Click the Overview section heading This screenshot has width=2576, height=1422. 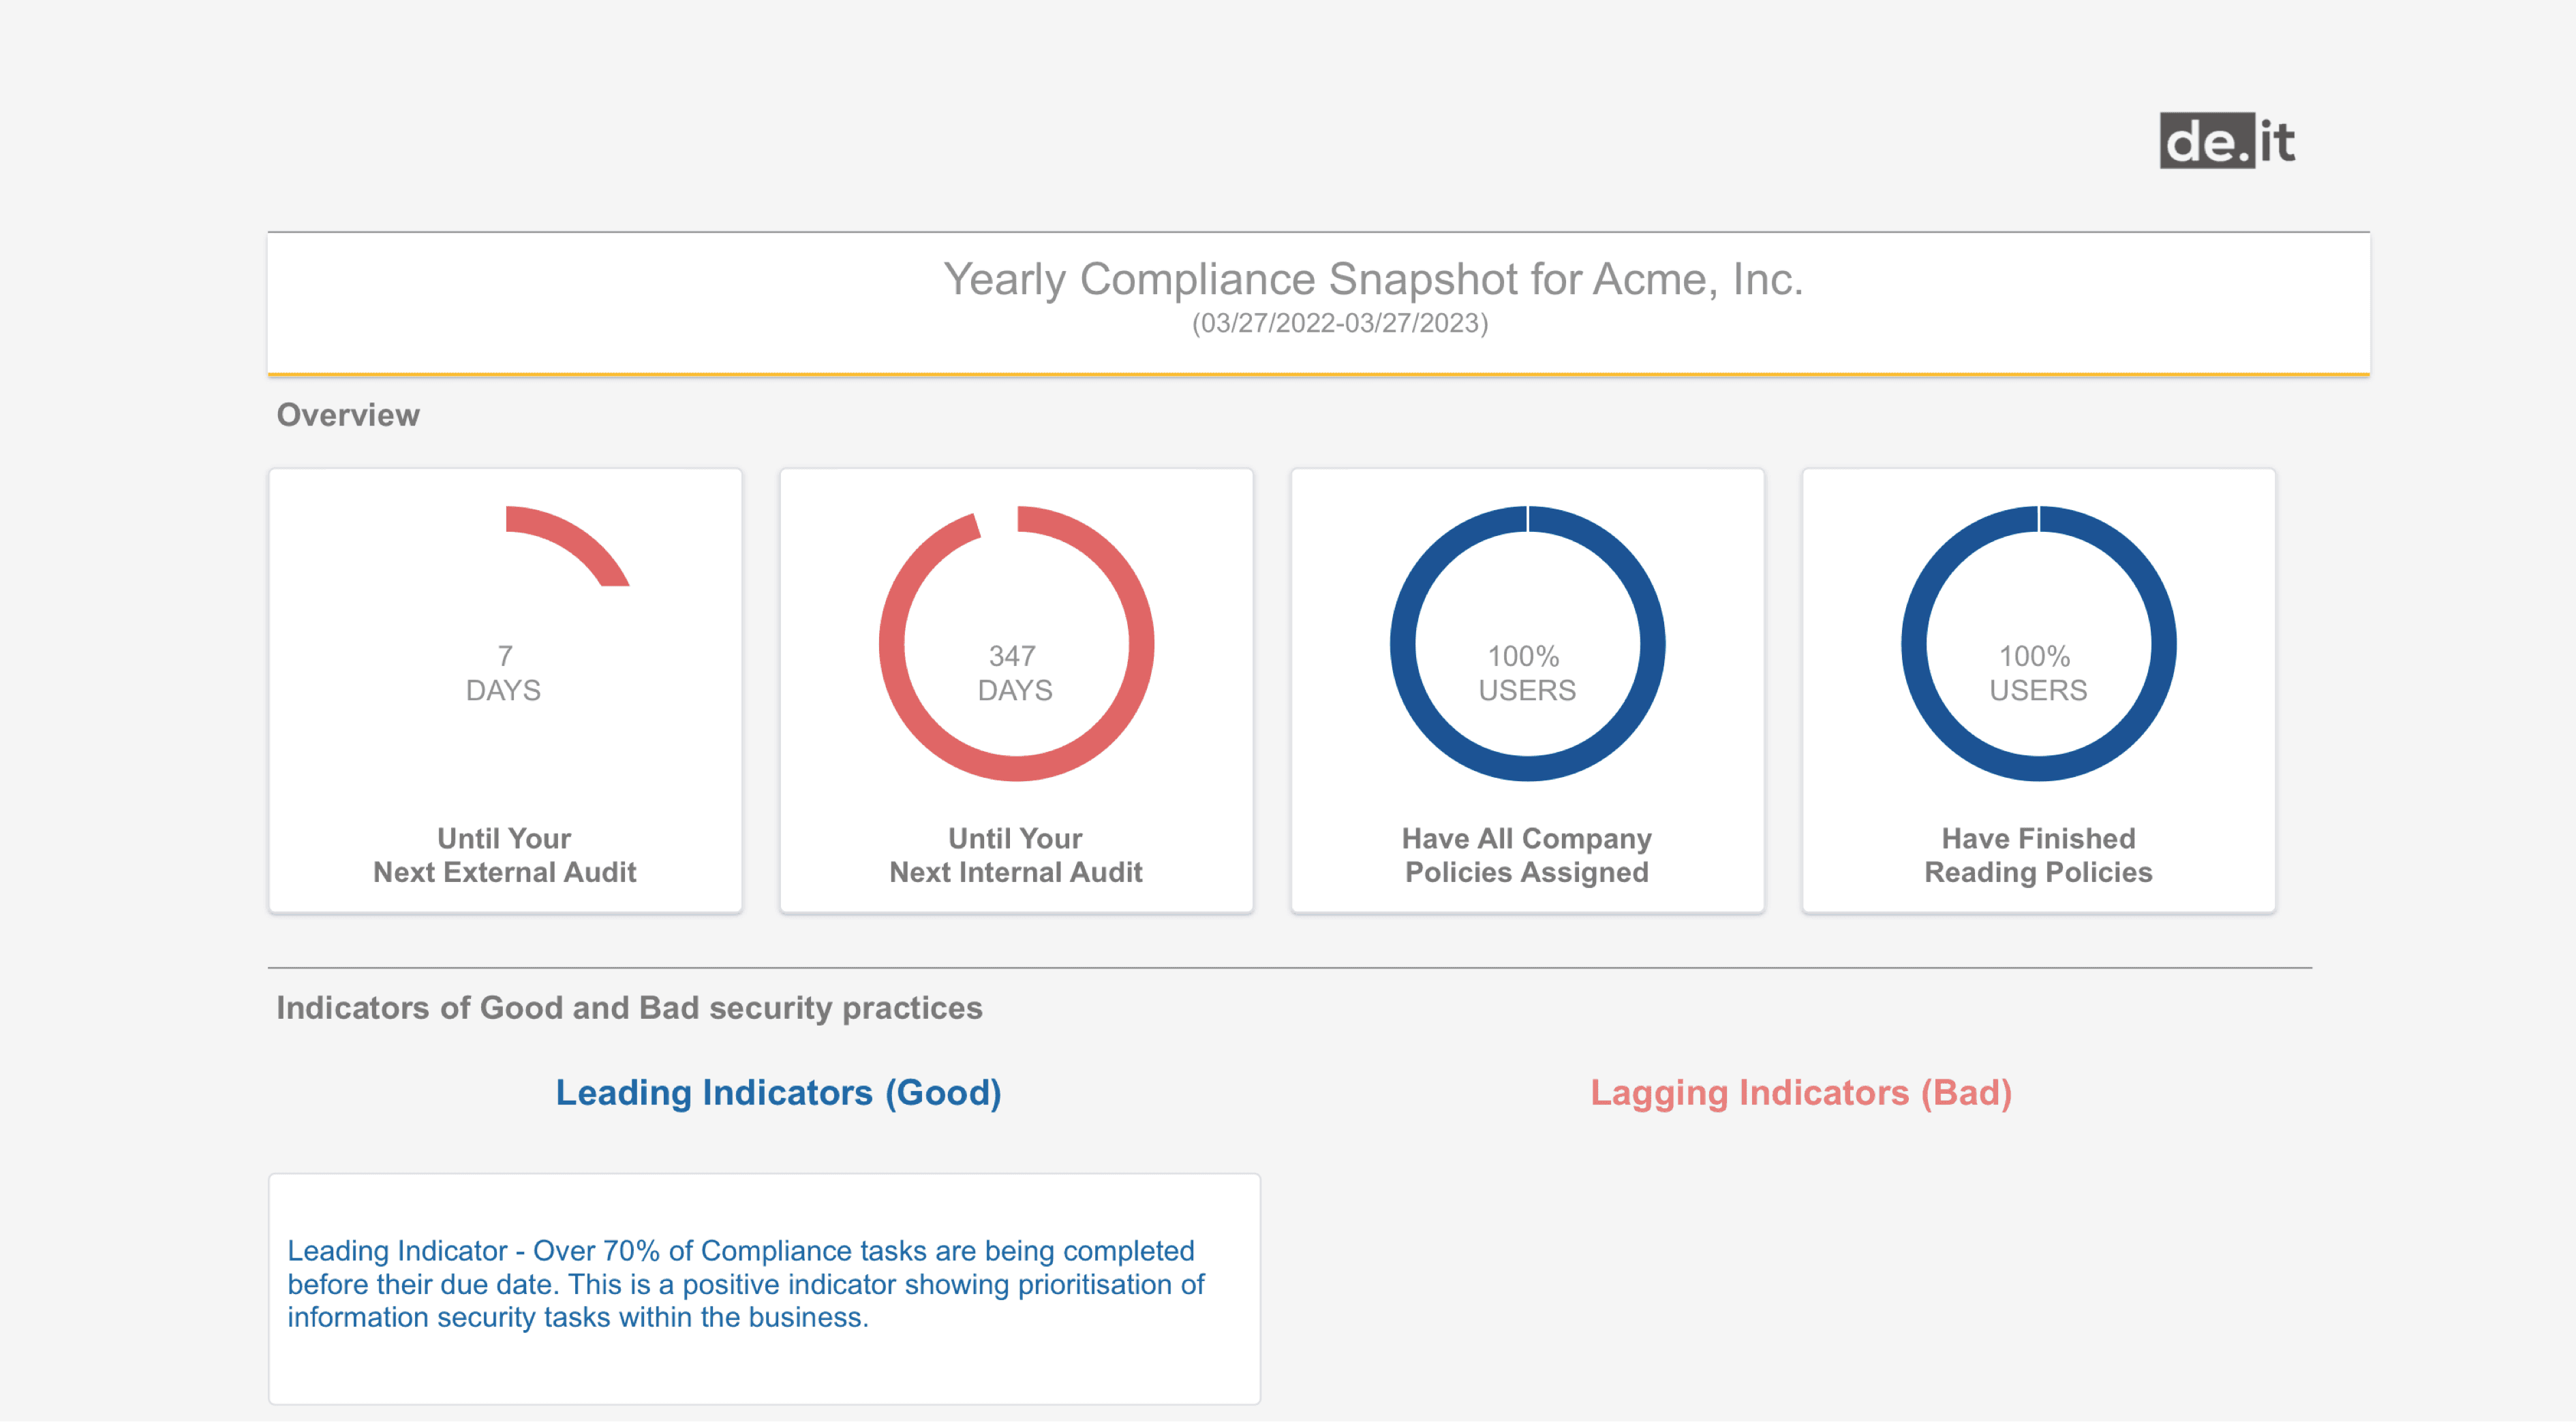[x=348, y=415]
